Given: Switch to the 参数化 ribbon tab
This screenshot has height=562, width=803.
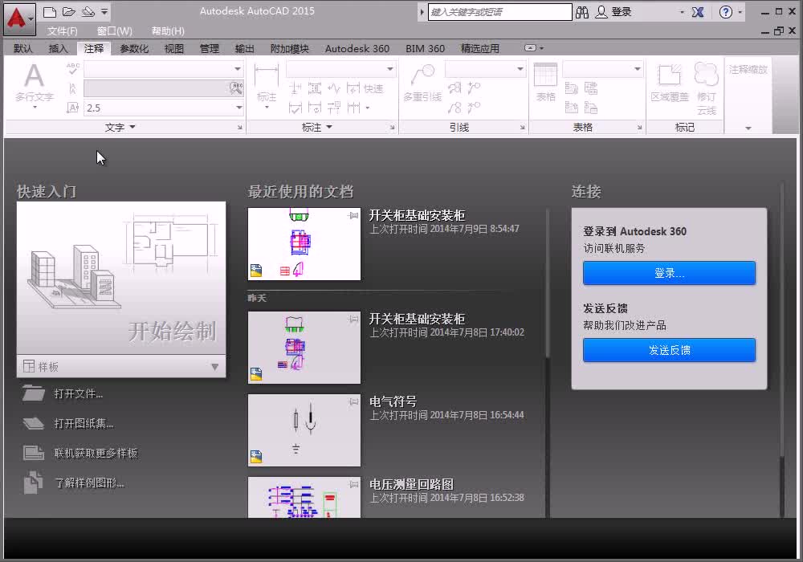Looking at the screenshot, I should (134, 49).
